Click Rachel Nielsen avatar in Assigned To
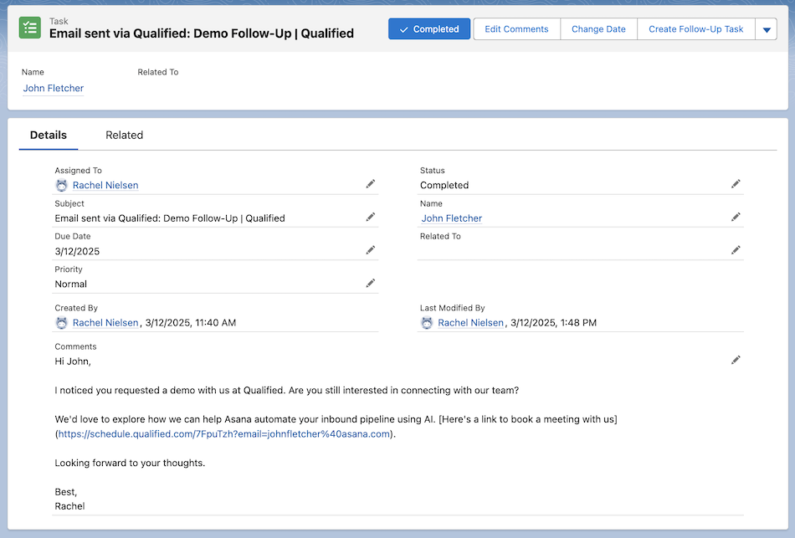This screenshot has width=795, height=538. point(61,186)
